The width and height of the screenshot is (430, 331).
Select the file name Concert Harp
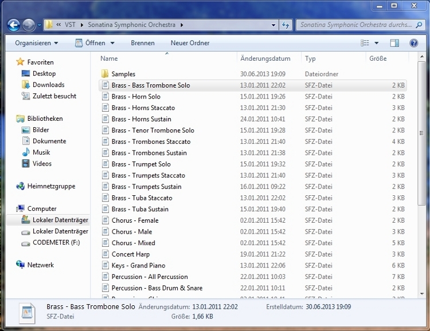click(x=131, y=254)
